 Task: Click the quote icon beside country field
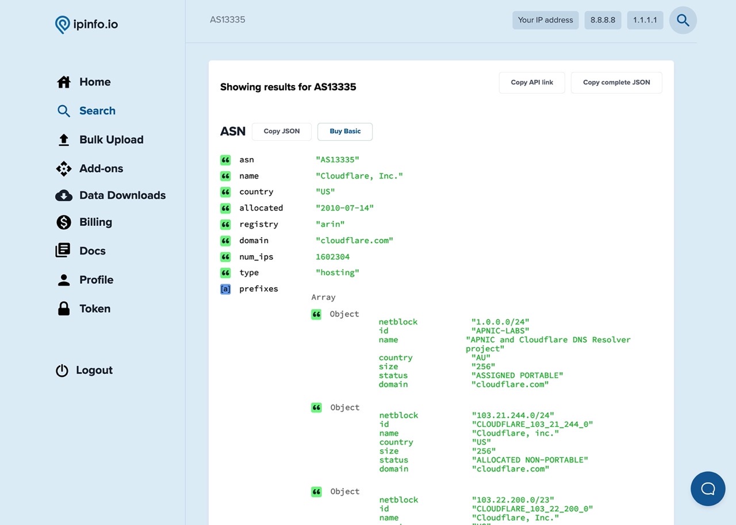225,192
